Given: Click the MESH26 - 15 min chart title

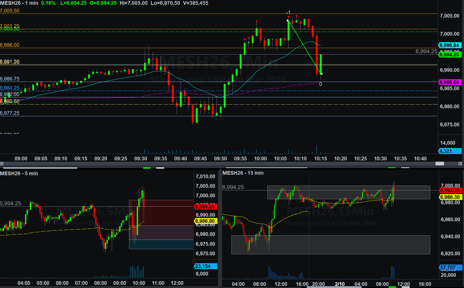Looking at the screenshot, I should pos(243,173).
